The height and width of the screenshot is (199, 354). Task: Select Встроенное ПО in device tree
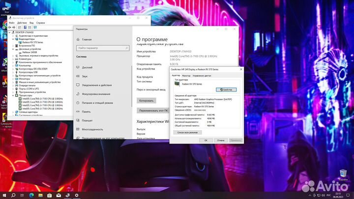27,46
